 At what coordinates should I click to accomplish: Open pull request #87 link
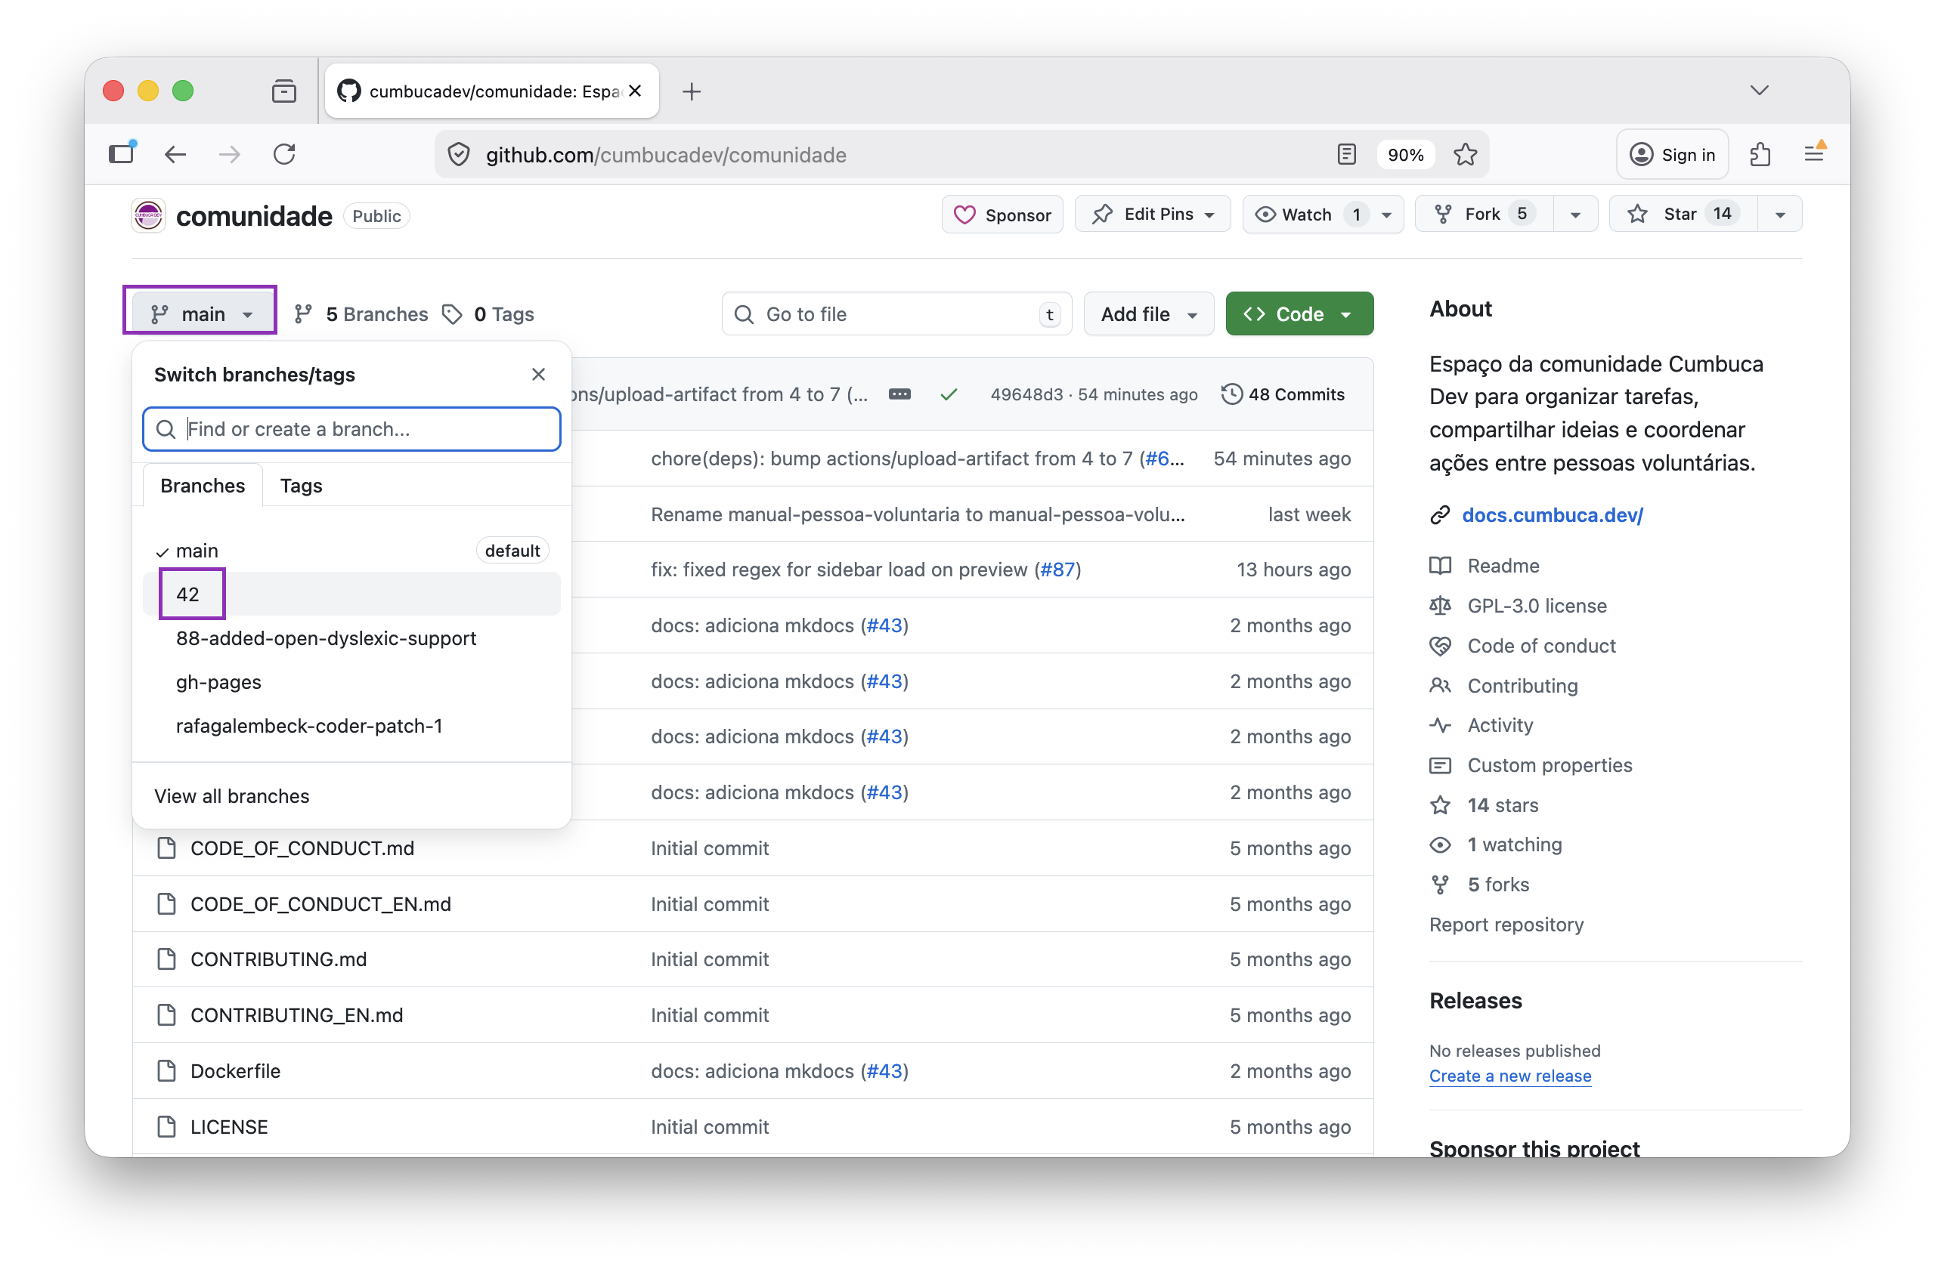pyautogui.click(x=1057, y=570)
